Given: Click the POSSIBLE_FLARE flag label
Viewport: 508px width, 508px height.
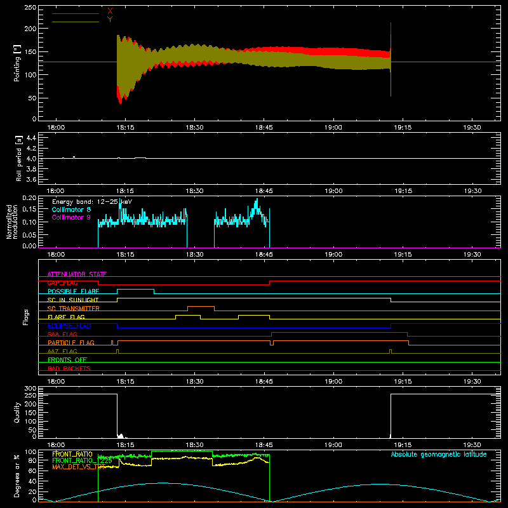Looking at the screenshot, I should [73, 291].
